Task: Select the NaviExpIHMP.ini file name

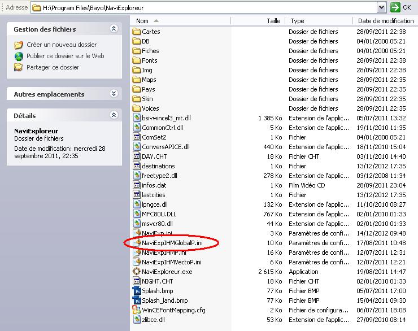Action: click(164, 252)
